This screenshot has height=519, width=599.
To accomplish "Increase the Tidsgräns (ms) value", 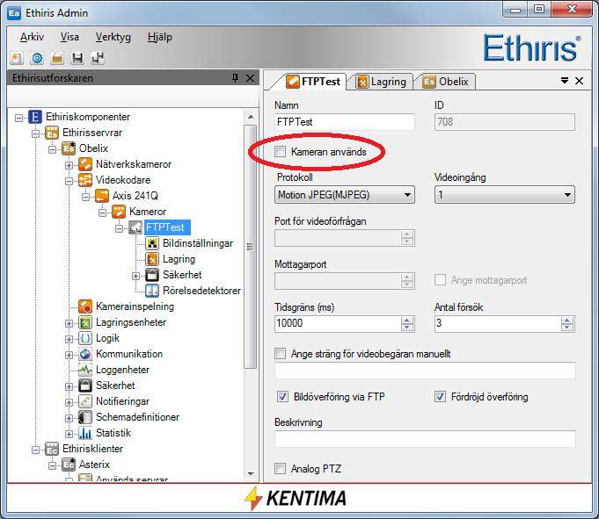I will point(407,321).
